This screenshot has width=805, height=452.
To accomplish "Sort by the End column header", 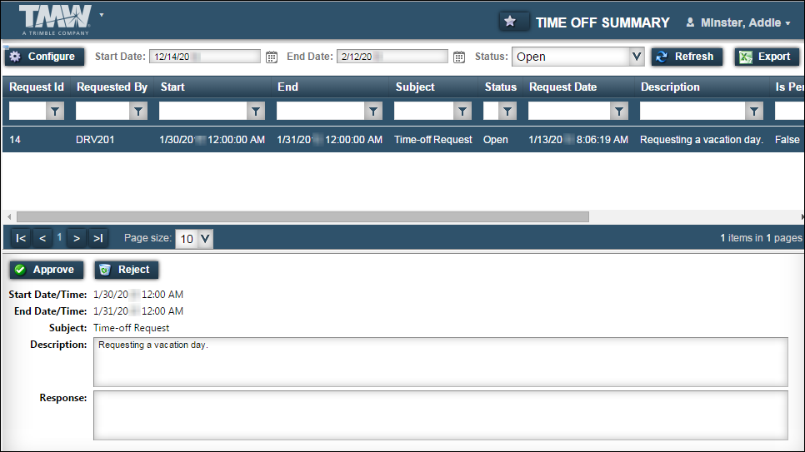I will [x=287, y=87].
